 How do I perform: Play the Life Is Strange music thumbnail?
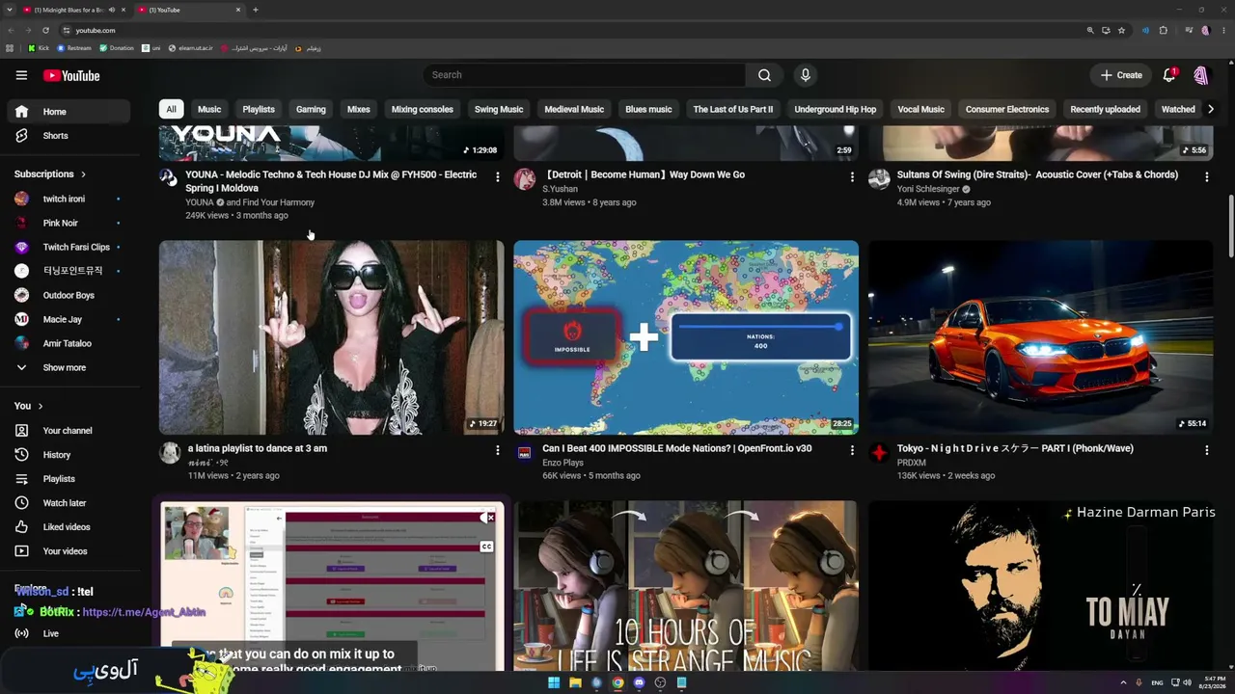[686, 585]
